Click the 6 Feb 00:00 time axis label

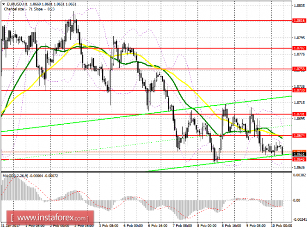(133, 226)
